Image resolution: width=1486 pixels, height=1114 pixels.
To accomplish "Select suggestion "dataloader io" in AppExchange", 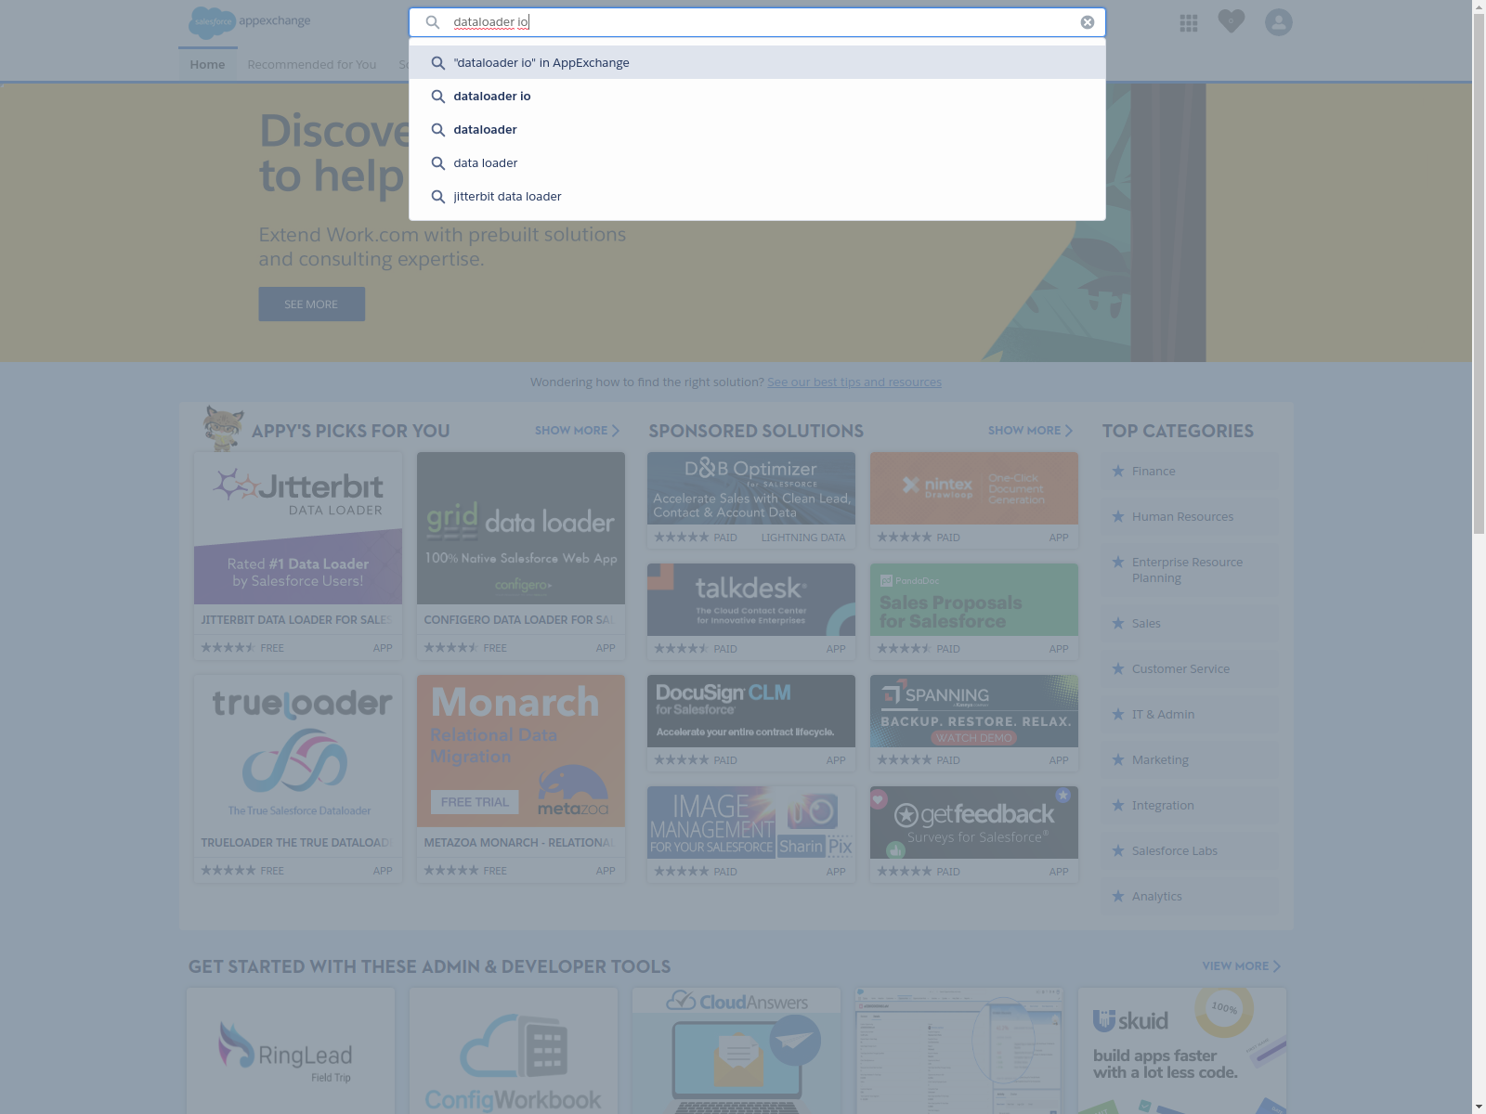I will pos(757,62).
